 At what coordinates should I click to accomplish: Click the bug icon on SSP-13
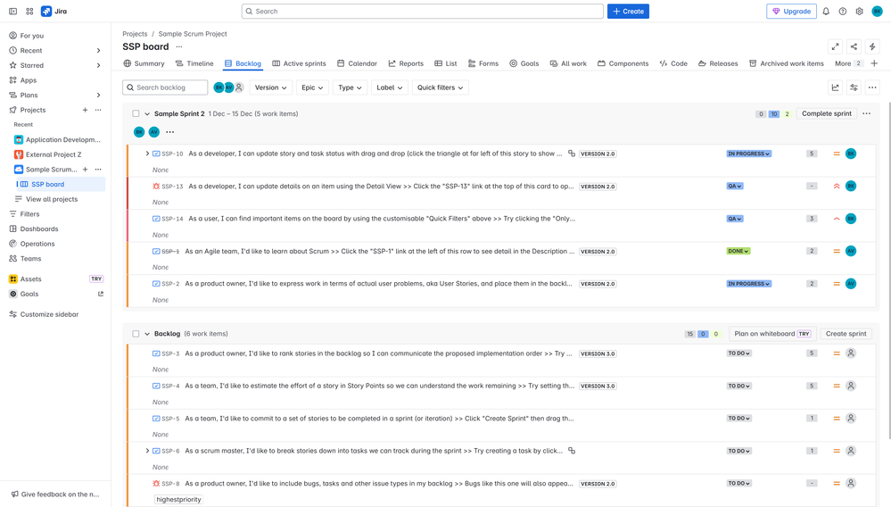(156, 186)
